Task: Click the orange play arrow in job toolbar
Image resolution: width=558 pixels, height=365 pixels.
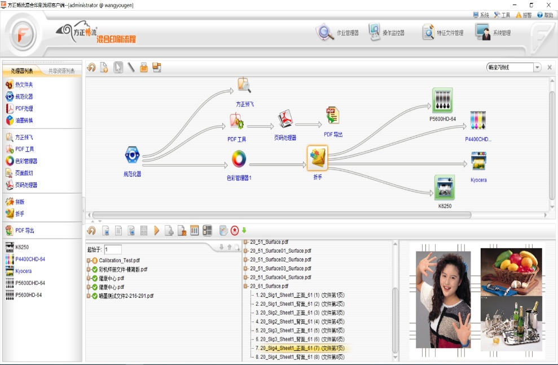Action: pyautogui.click(x=157, y=230)
